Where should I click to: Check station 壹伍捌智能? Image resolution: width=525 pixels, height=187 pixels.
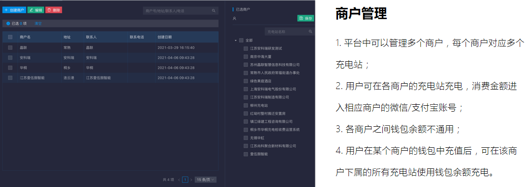(246, 154)
